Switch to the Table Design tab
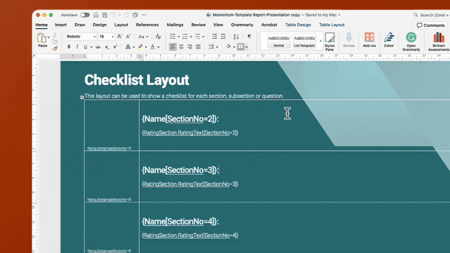This screenshot has width=450, height=253. pyautogui.click(x=298, y=25)
